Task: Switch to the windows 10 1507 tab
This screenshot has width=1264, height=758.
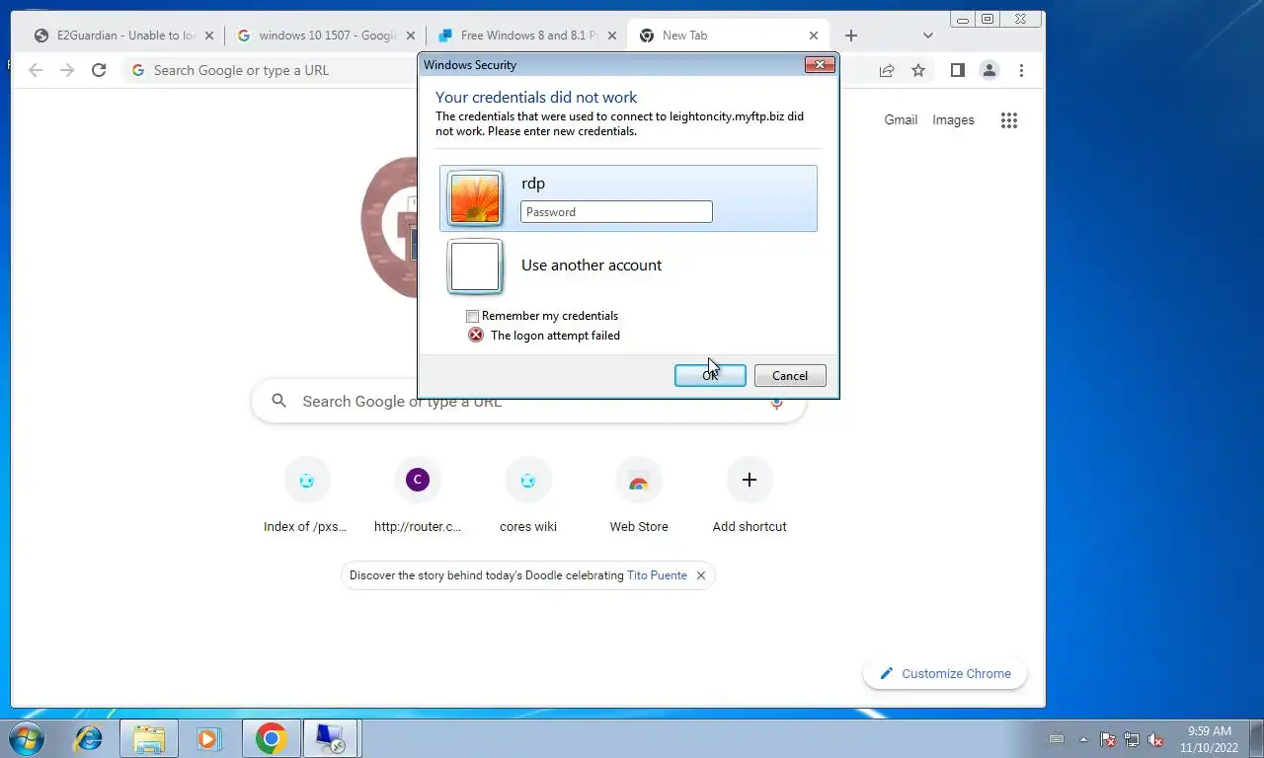Action: tap(325, 36)
